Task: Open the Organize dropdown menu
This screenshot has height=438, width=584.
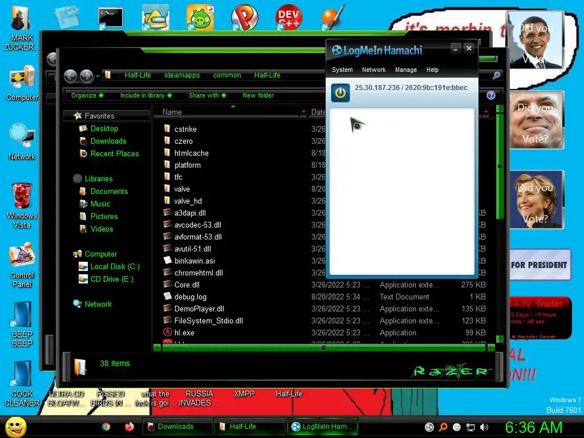Action: point(87,95)
